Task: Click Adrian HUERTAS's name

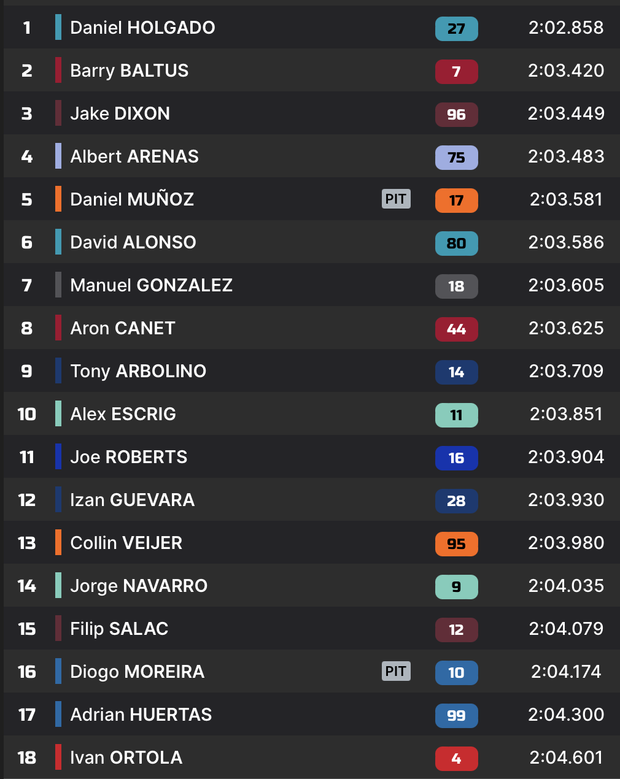Action: point(141,715)
